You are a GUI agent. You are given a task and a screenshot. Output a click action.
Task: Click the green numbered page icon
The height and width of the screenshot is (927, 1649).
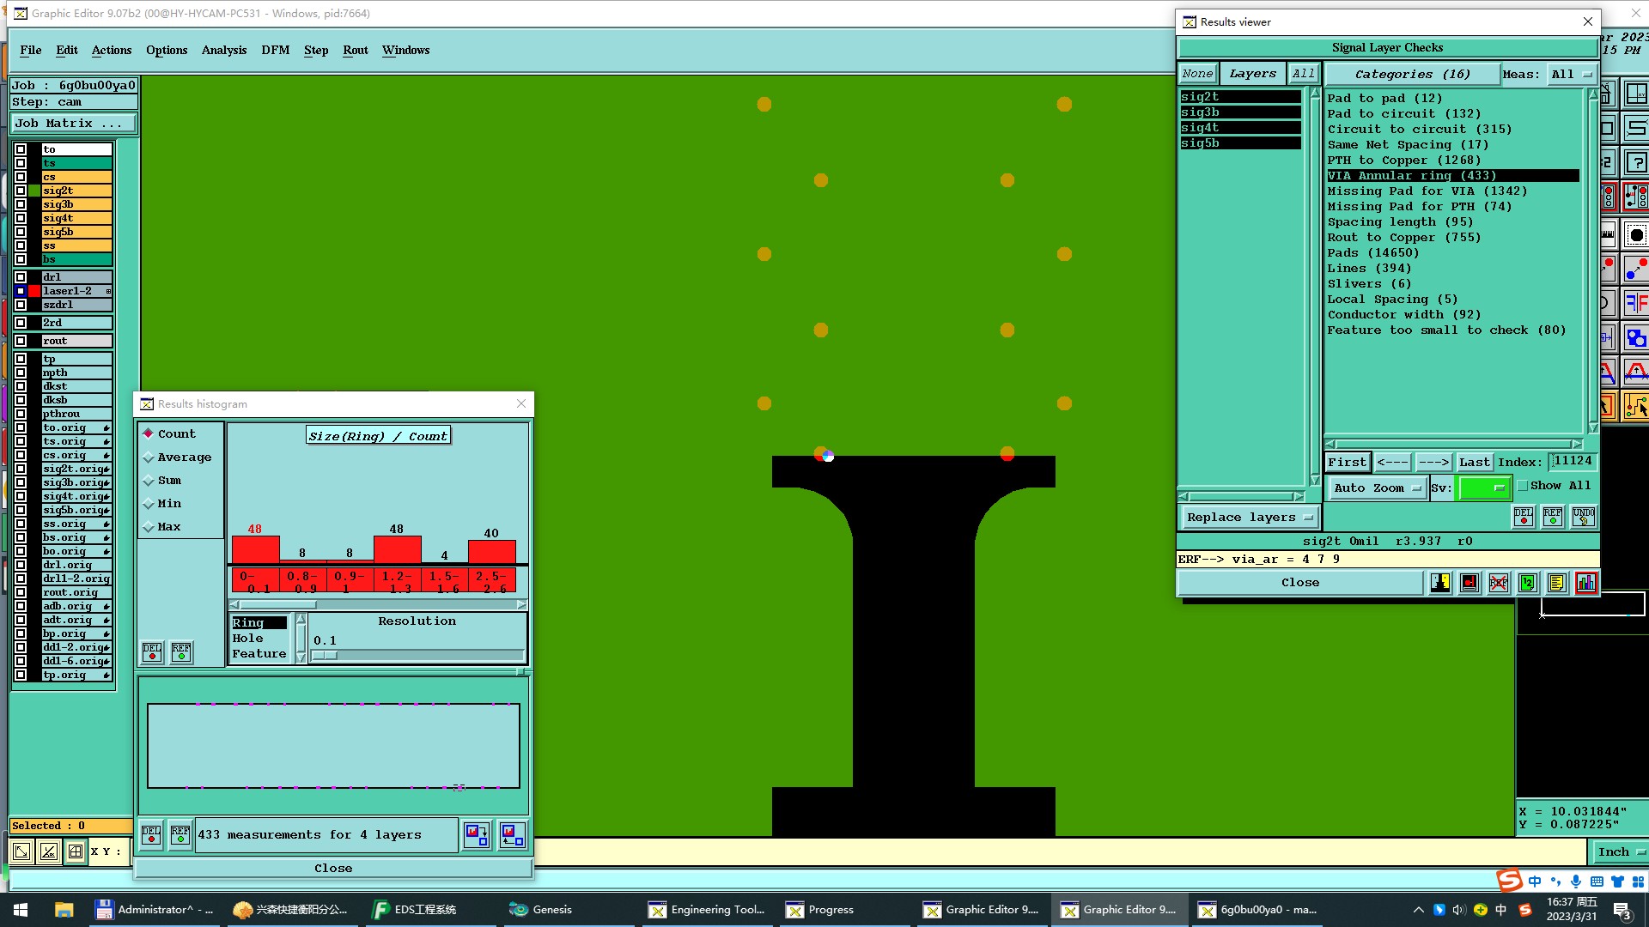pyautogui.click(x=1527, y=583)
